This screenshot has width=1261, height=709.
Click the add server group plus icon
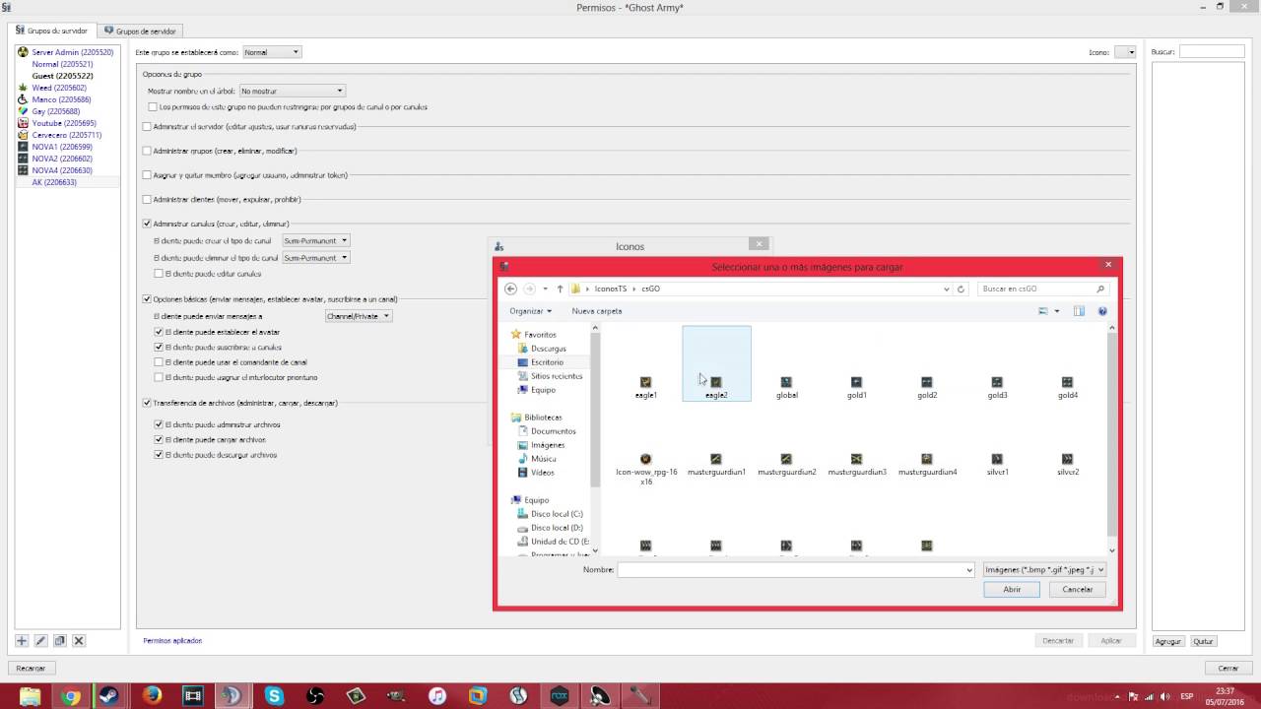22,640
